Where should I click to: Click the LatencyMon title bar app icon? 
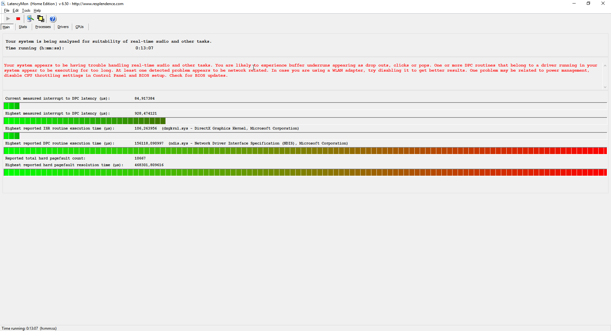[3, 4]
